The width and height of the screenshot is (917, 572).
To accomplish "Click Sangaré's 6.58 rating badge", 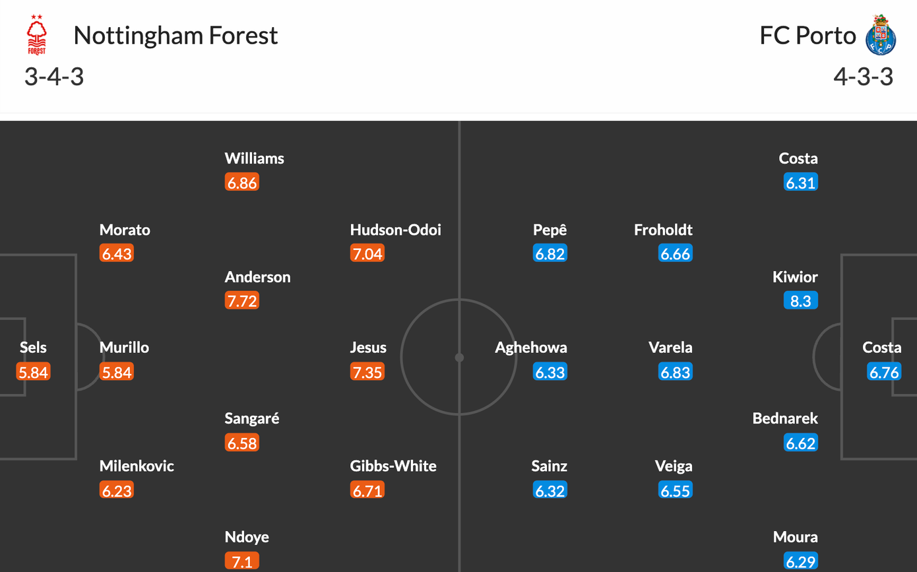I will click(x=241, y=443).
